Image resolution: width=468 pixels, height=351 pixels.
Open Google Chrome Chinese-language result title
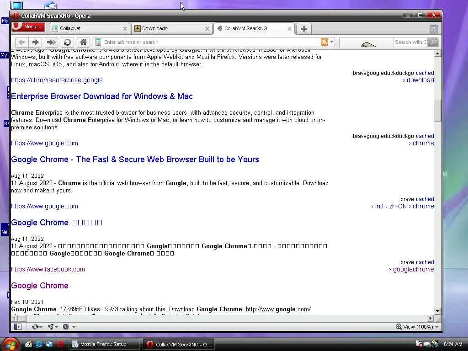tap(57, 223)
